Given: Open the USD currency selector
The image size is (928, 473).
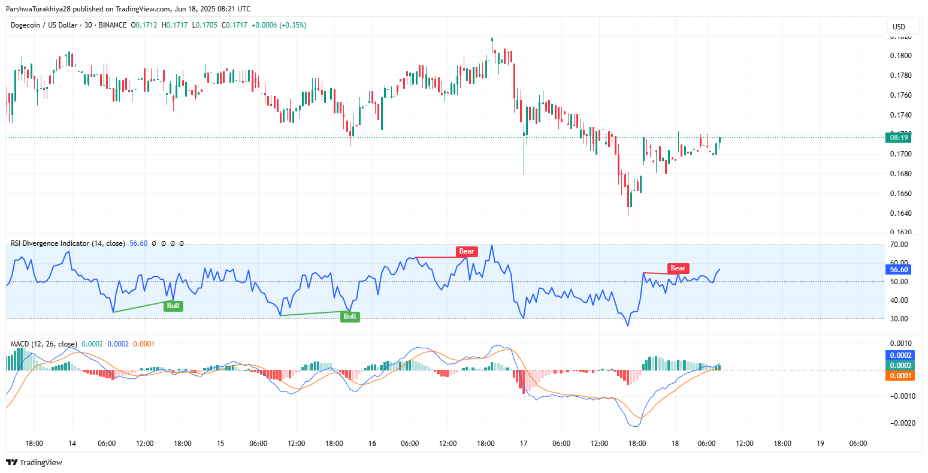Looking at the screenshot, I should [899, 27].
